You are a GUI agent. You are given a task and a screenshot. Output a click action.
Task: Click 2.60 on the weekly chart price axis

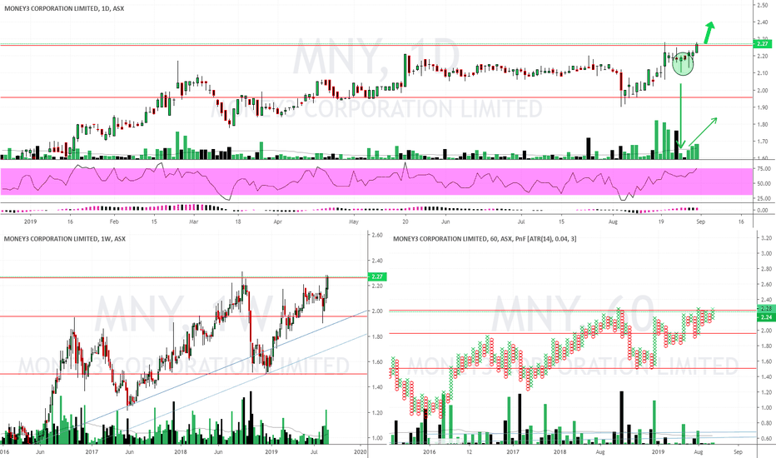376,235
